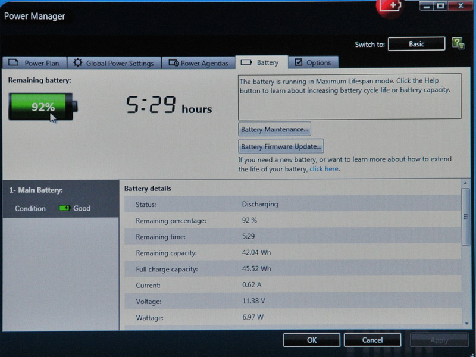
Task: Switch to Basic mode
Action: (x=416, y=44)
